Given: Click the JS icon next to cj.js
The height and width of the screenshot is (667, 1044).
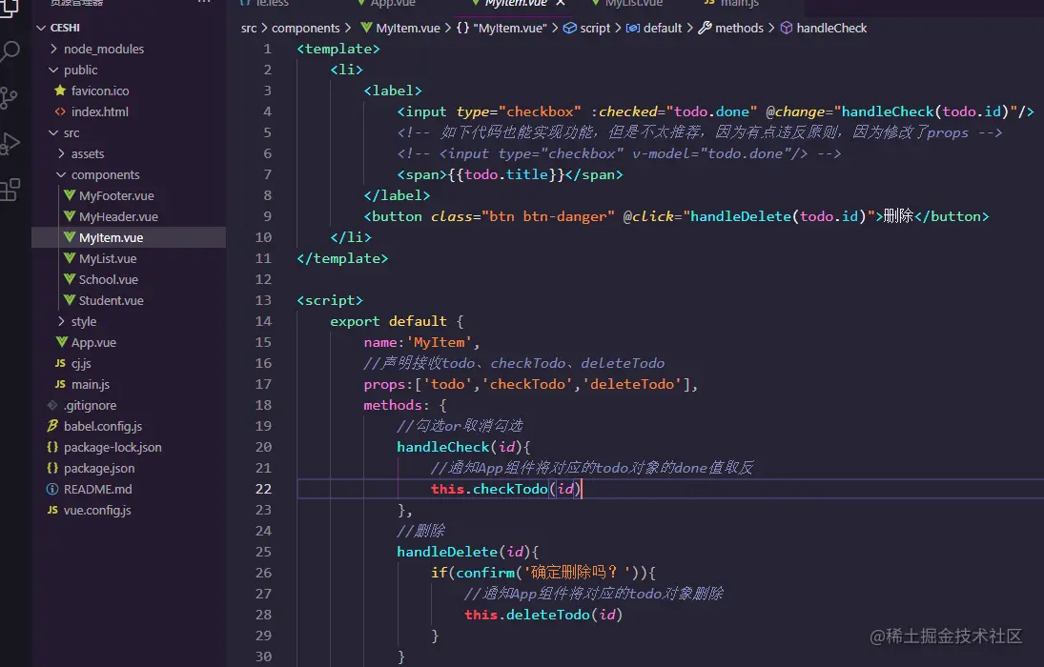Looking at the screenshot, I should tap(61, 363).
